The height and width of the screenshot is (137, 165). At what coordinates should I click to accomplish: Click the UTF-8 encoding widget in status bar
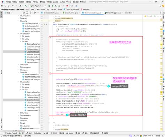(x=150, y=136)
